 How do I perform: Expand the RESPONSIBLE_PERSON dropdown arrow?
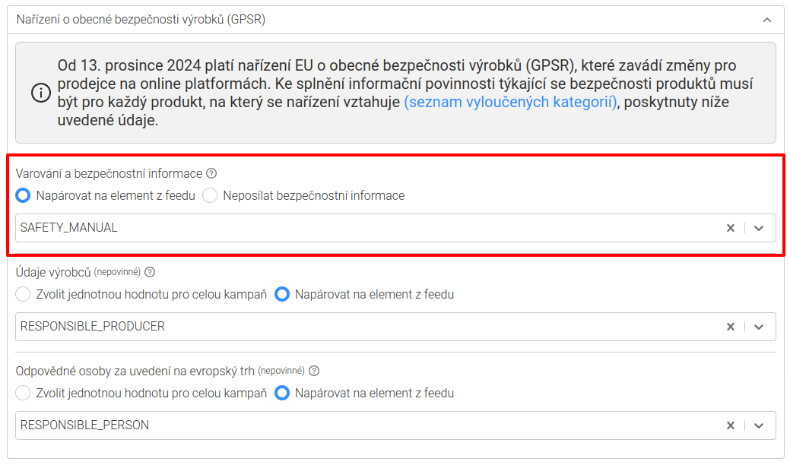758,426
